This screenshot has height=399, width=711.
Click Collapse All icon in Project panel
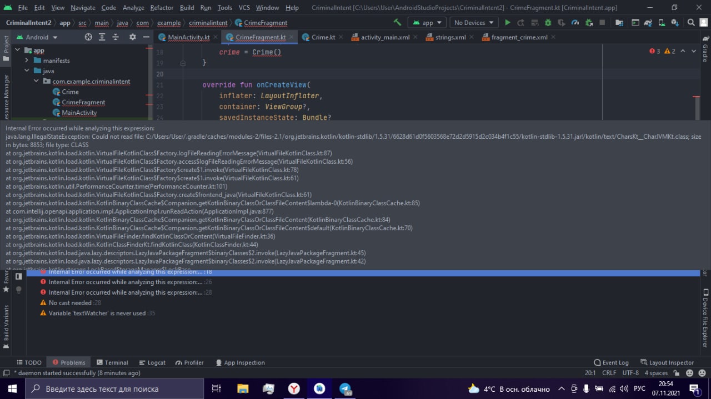click(116, 37)
